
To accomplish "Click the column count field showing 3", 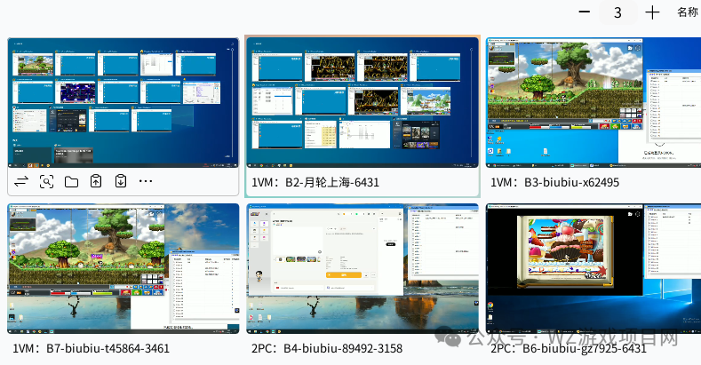I will click(618, 12).
